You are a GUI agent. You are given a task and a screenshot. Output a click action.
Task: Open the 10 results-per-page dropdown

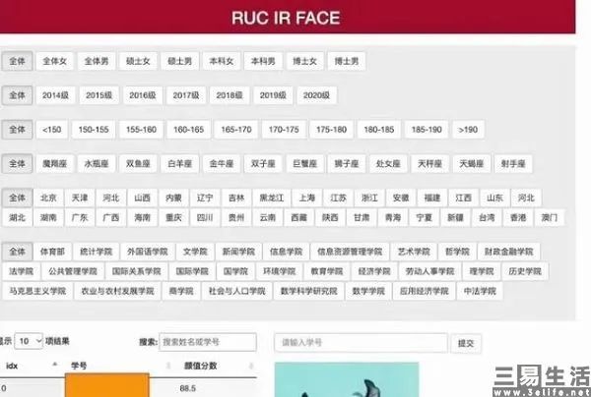29,341
